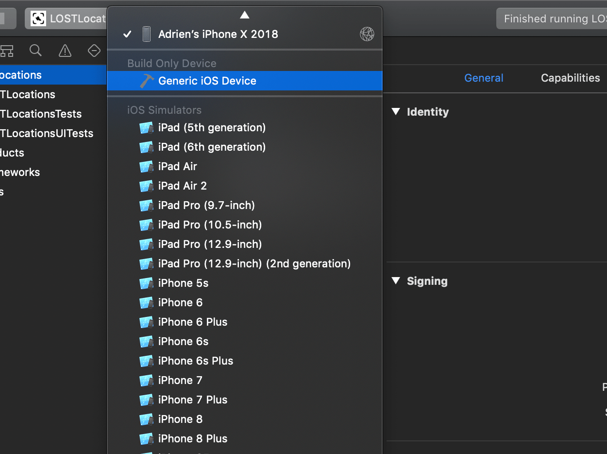Screen dimensions: 607x454
Task: Select the iPhone 6s simulator icon
Action: (x=146, y=341)
